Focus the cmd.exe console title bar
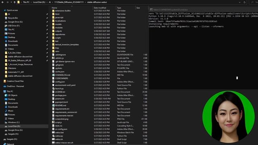Viewport: 258px width, 145px height. coord(203,10)
